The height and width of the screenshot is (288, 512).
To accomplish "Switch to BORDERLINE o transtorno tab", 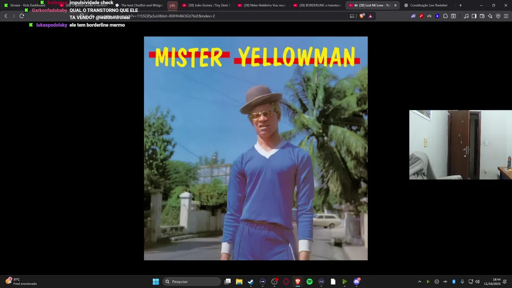I will 317,5.
